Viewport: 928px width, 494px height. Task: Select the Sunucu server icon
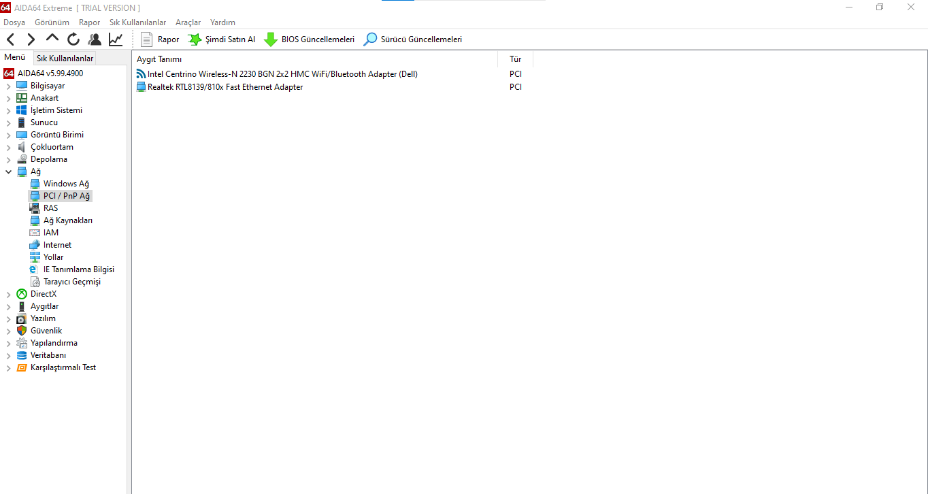pyautogui.click(x=22, y=122)
